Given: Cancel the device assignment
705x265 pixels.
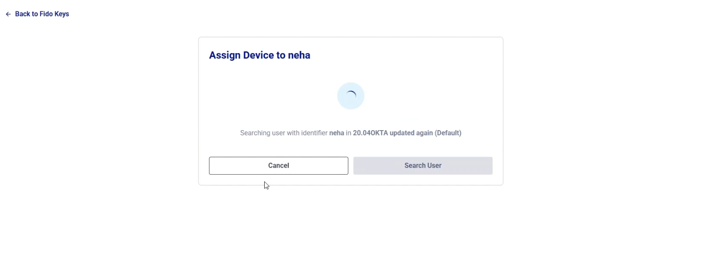Looking at the screenshot, I should [278, 166].
